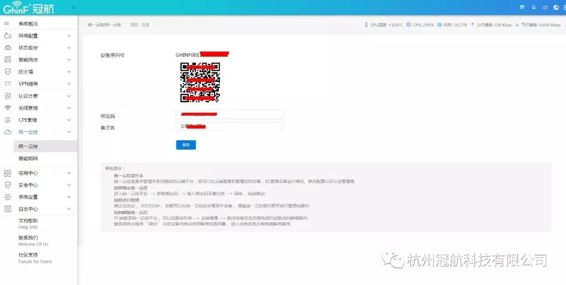
Task: Open the 防火墙 menu label
Action: (x=26, y=71)
